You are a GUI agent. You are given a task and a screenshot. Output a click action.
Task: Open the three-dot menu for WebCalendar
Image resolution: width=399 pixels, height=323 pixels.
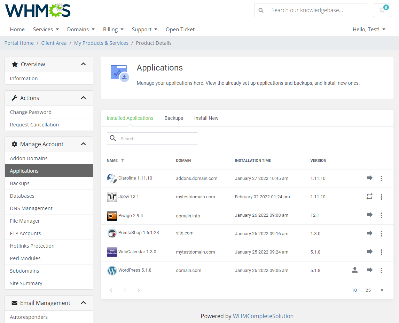point(381,252)
